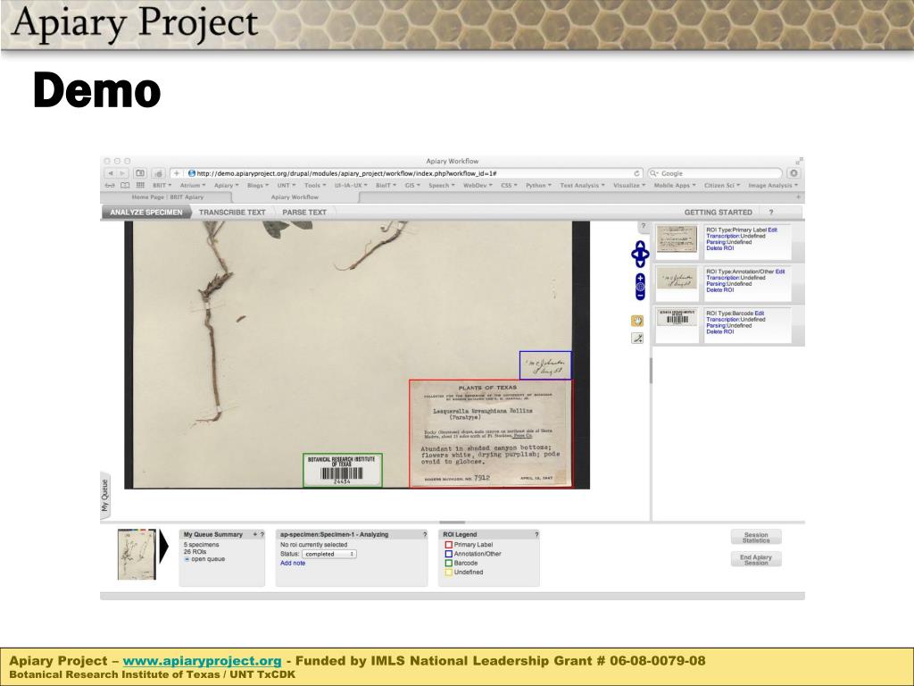Zoom in with the plus button
This screenshot has height=686, width=914.
640,278
